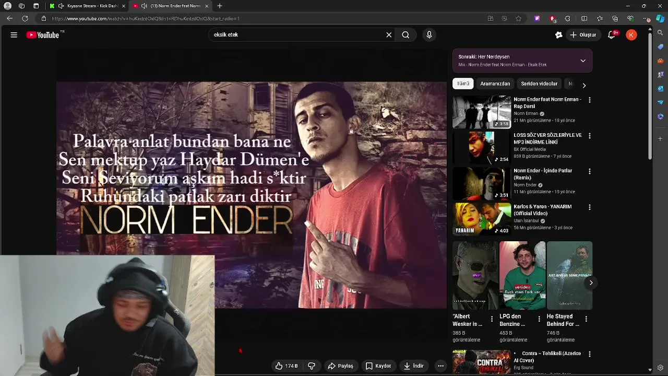
Task: Open Edge settings and more menu
Action: coord(647,18)
